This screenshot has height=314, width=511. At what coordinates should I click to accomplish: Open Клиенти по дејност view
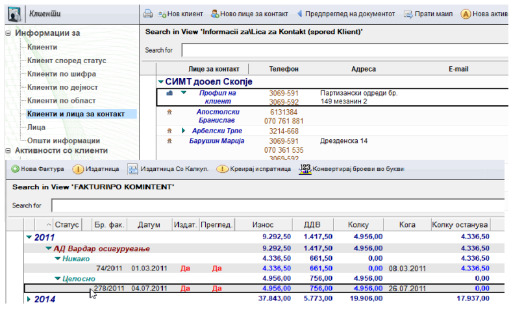(x=62, y=87)
